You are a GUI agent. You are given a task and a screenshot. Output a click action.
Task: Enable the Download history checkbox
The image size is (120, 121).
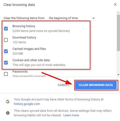[x=6, y=40]
